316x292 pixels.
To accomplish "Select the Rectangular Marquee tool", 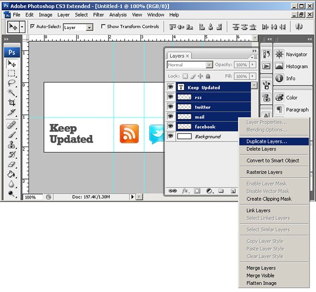I will click(x=12, y=73).
